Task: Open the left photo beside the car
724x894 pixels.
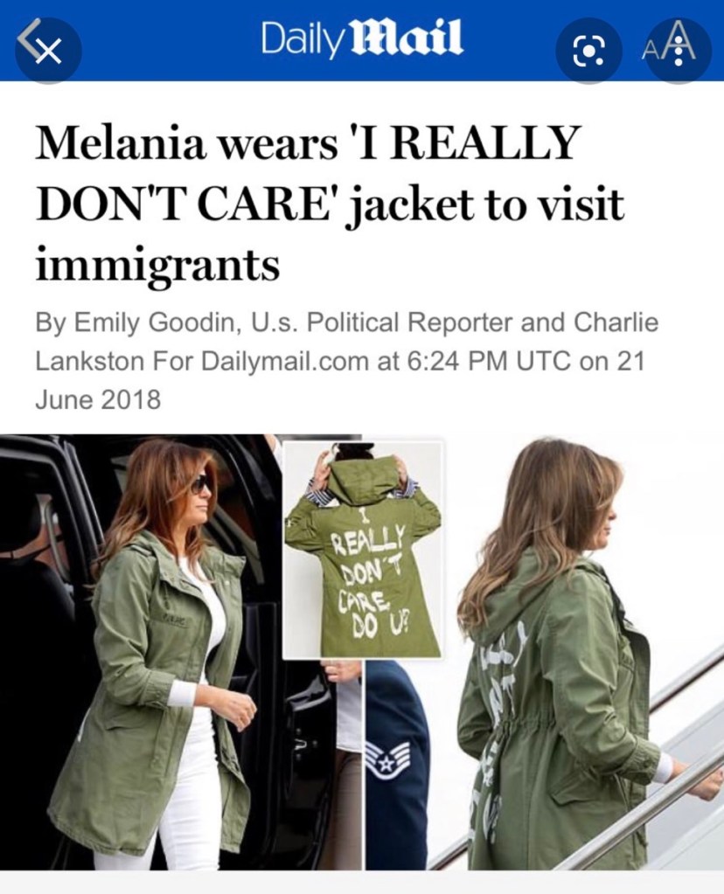Action: click(x=141, y=652)
